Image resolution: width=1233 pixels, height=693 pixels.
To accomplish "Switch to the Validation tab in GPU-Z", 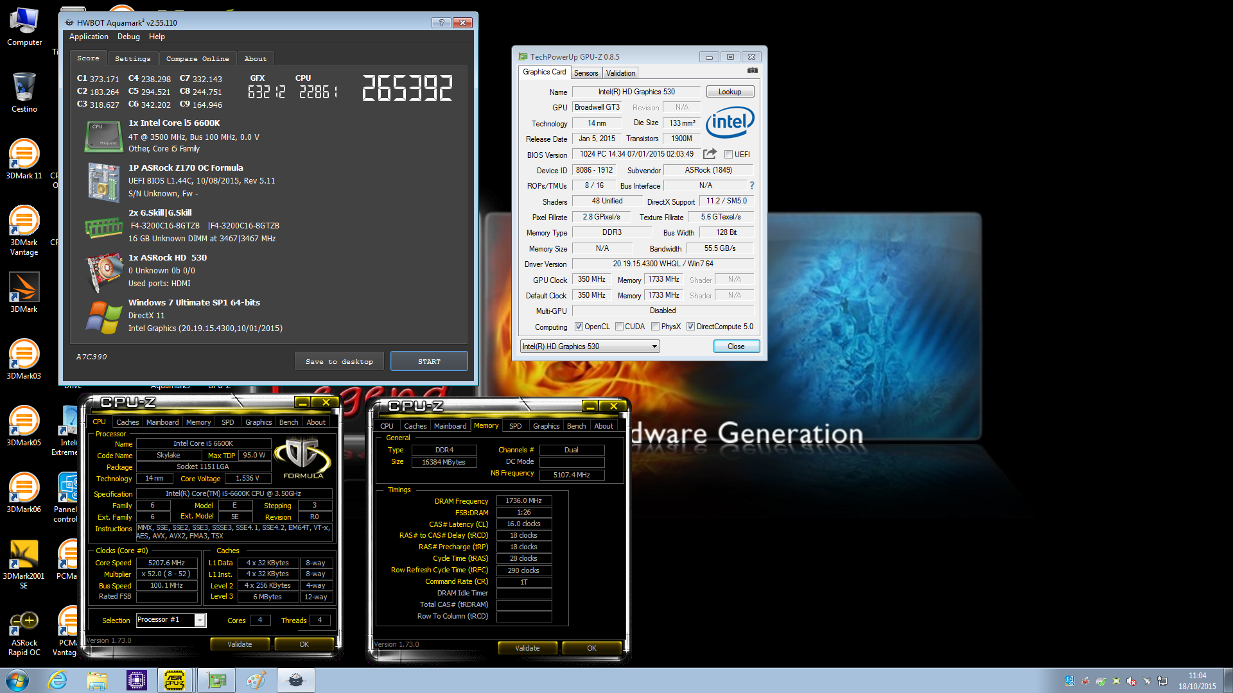I will click(x=620, y=73).
